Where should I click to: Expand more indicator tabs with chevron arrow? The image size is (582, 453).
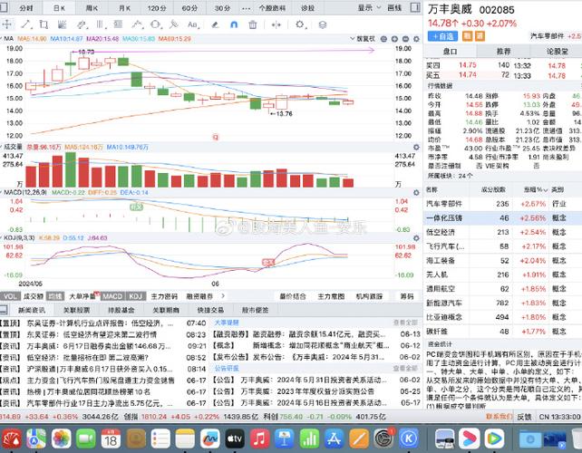(x=223, y=296)
